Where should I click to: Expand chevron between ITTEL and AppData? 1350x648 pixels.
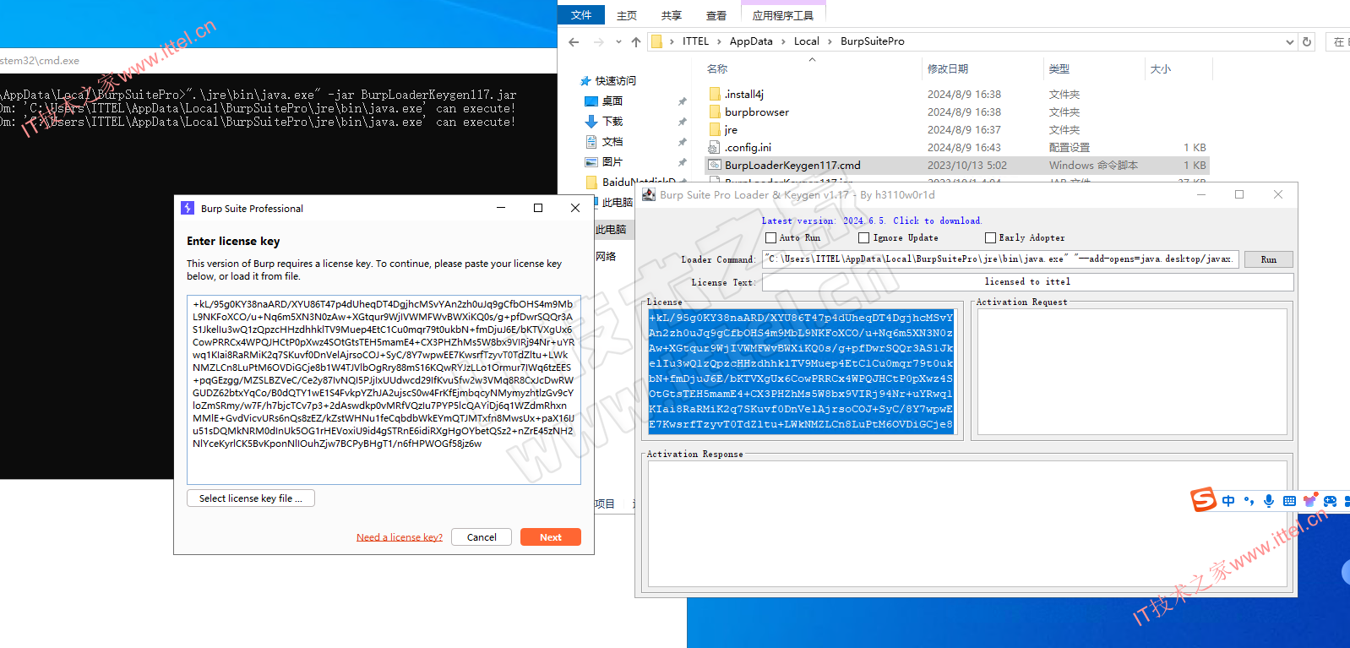720,41
